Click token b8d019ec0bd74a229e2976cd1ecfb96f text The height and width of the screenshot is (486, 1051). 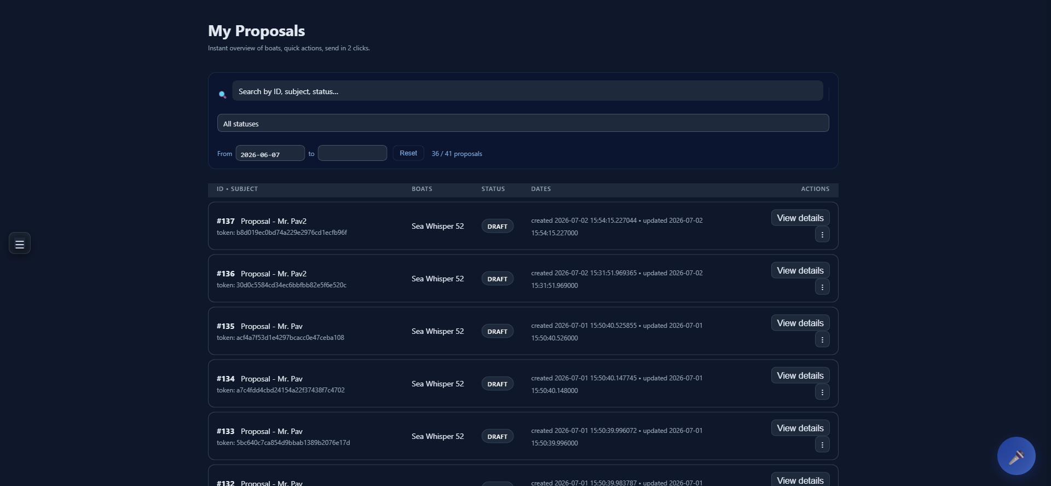282,233
